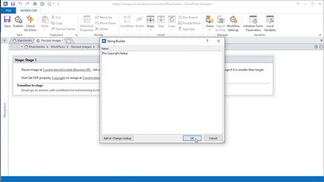324x182 pixels.
Task: Open the Views dropdown arrow
Action: click(x=210, y=30)
